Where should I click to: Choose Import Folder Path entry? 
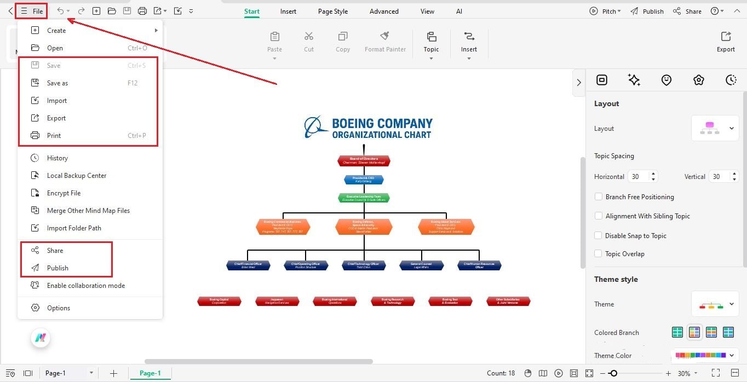(x=90, y=228)
